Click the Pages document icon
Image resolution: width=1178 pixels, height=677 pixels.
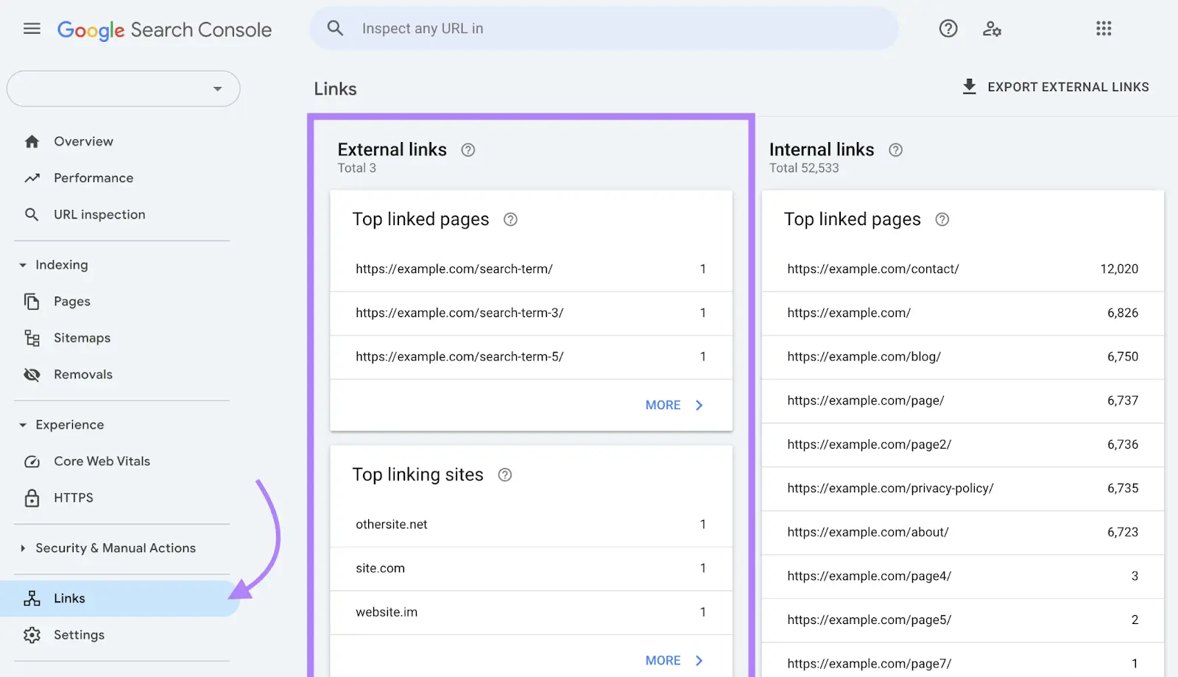click(x=32, y=301)
